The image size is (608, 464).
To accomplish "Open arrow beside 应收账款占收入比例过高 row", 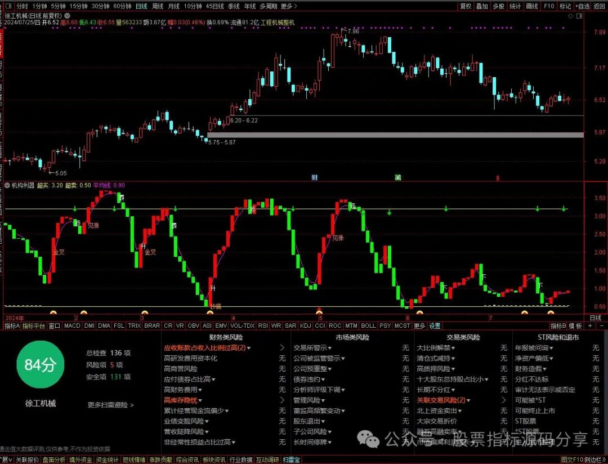I will point(282,348).
